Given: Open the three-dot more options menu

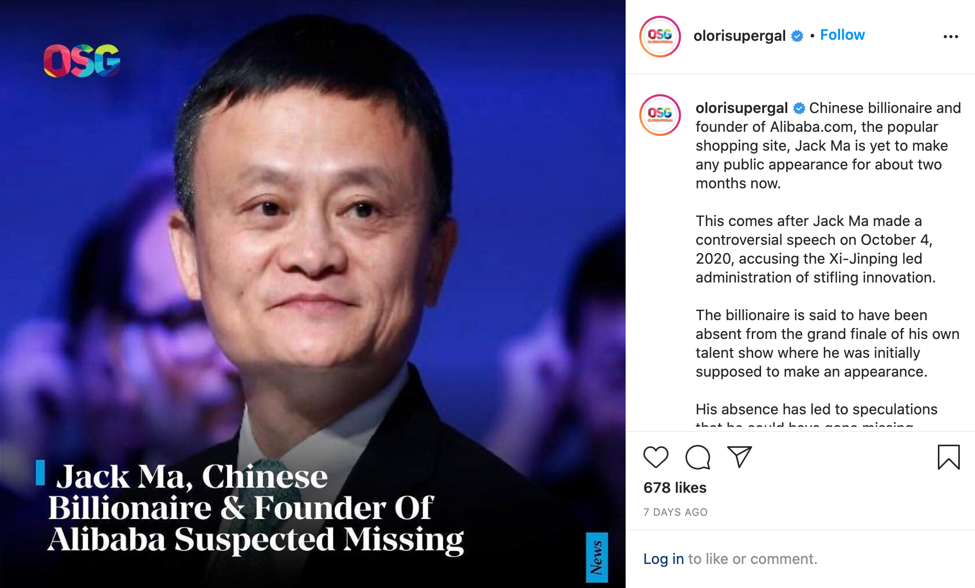Looking at the screenshot, I should click(x=950, y=37).
